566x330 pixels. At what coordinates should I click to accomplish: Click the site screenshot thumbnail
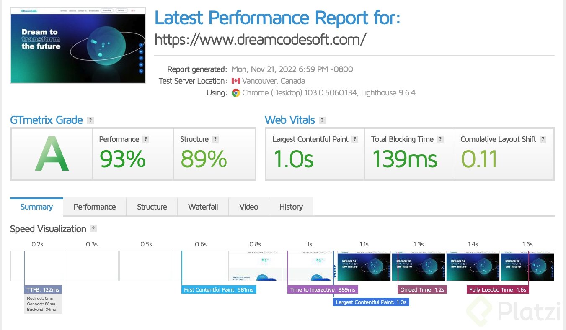coord(78,45)
